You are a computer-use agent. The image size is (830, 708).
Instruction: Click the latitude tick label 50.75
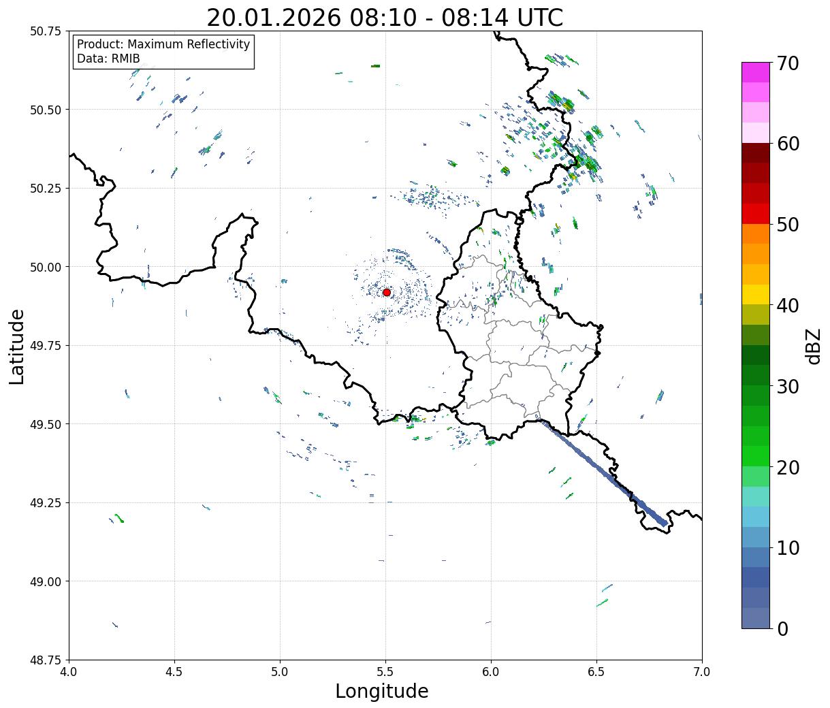point(46,31)
